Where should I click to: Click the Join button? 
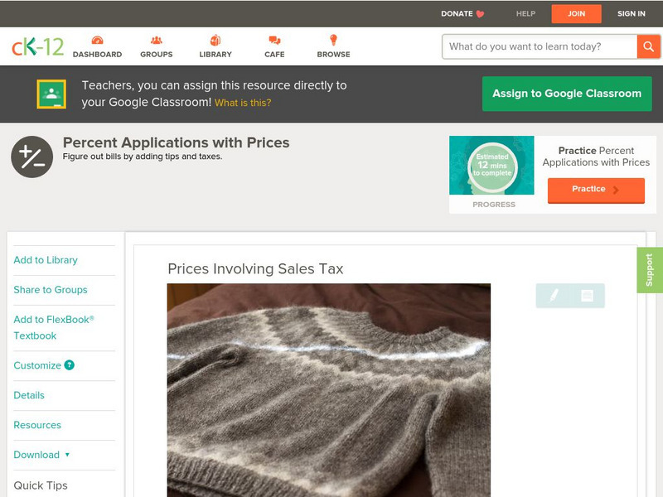pos(576,13)
